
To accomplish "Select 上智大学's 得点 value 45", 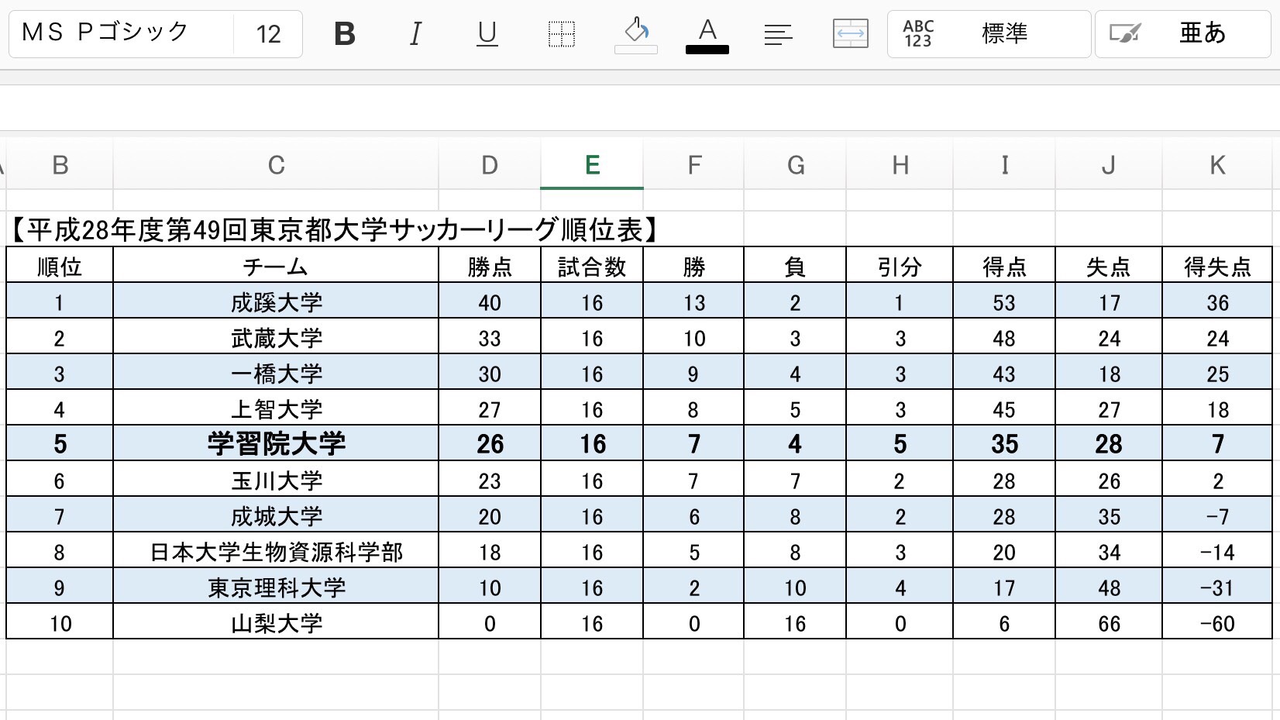I will pyautogui.click(x=1004, y=408).
